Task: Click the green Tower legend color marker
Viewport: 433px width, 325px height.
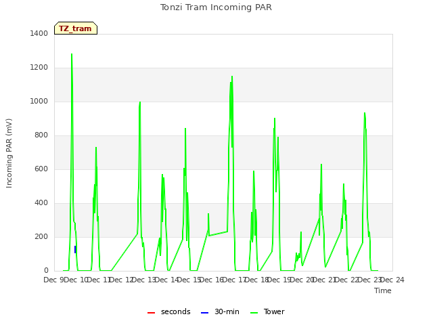Action: (254, 313)
